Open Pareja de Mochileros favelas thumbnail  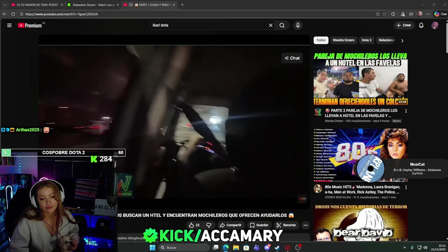click(360, 79)
